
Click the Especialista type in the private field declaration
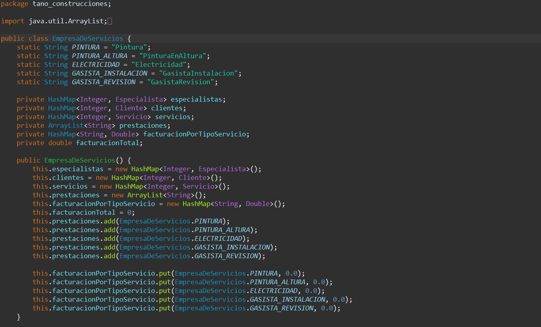coord(139,100)
